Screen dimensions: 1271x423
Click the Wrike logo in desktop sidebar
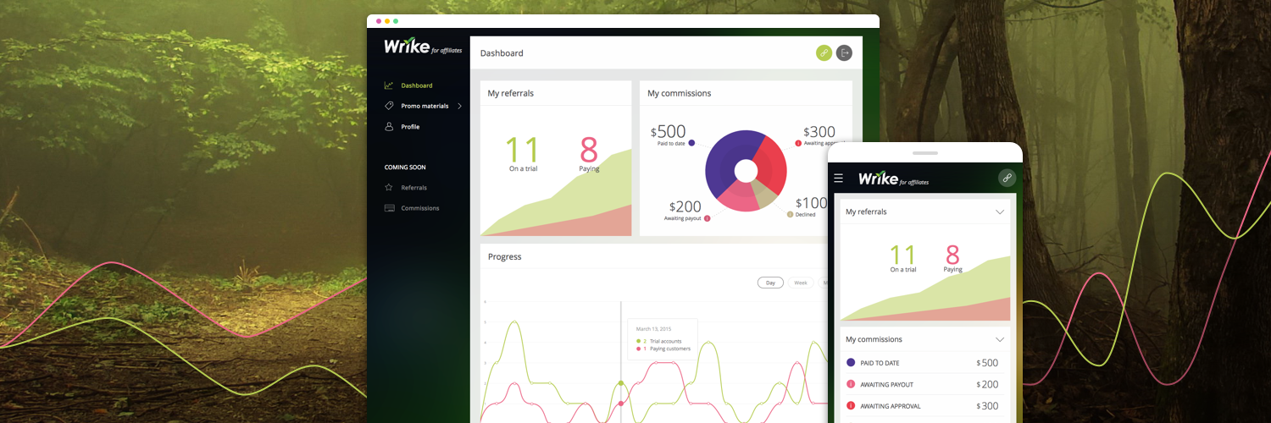click(x=423, y=47)
